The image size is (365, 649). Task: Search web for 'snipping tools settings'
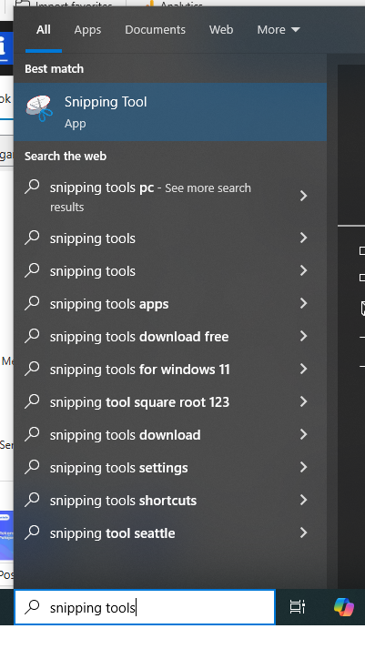[x=170, y=468]
